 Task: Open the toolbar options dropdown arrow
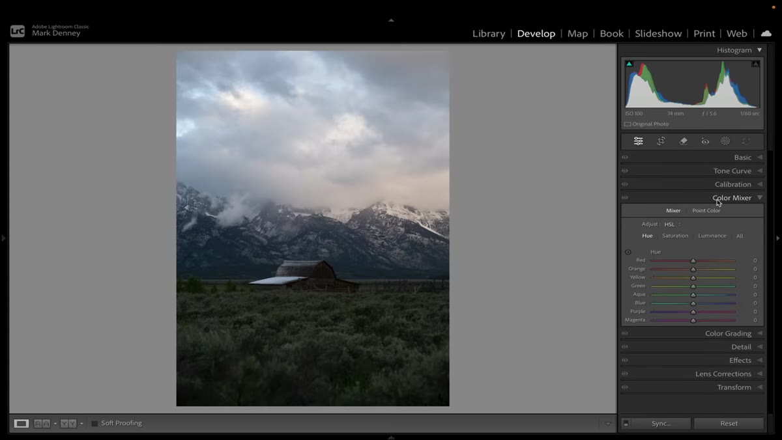608,424
